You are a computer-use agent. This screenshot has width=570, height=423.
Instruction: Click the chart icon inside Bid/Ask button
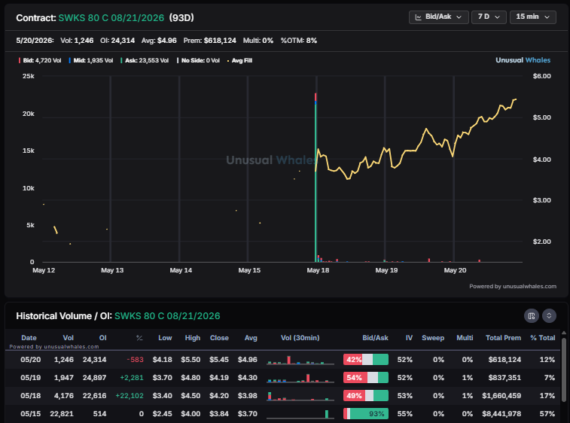pos(419,17)
